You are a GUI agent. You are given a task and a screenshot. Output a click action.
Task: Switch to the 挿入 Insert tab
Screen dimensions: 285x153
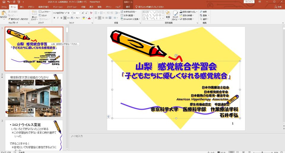tap(22, 7)
